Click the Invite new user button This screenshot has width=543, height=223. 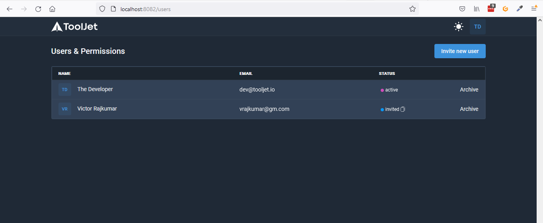(460, 51)
